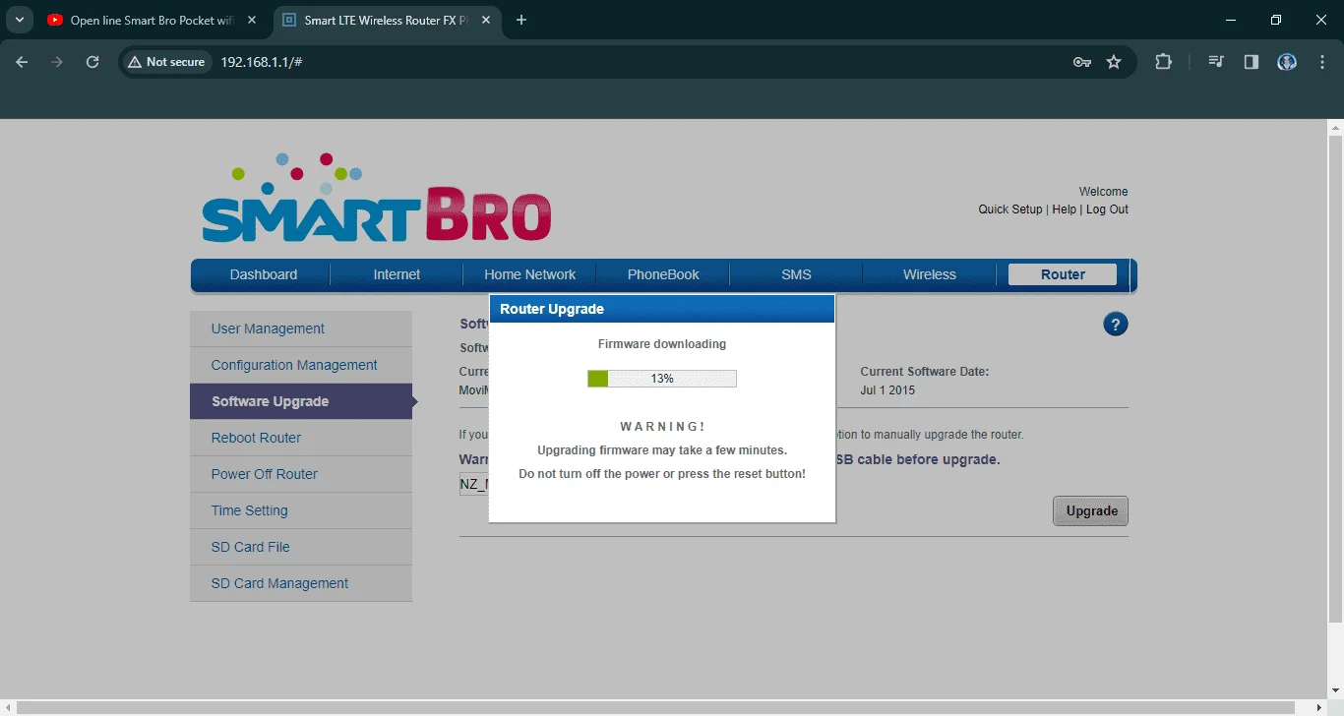Viewport: 1344px width, 716px height.
Task: Click the 'Jul 1 2015' date value
Action: click(887, 390)
